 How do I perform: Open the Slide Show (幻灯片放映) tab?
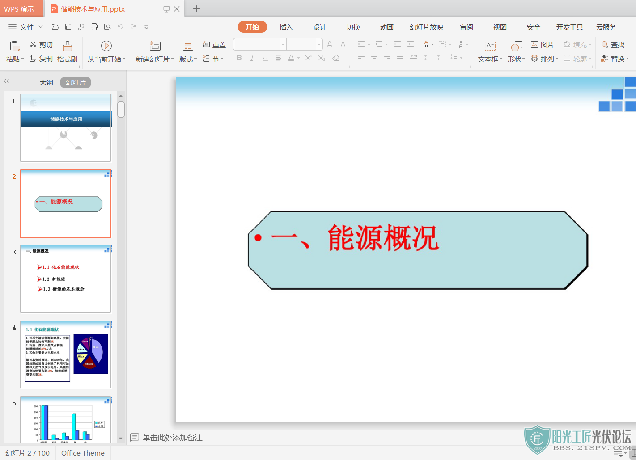coord(427,27)
